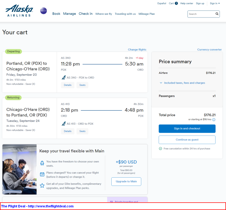Click the Returning label badge
This screenshot has width=226, height=210.
[x=13, y=97]
